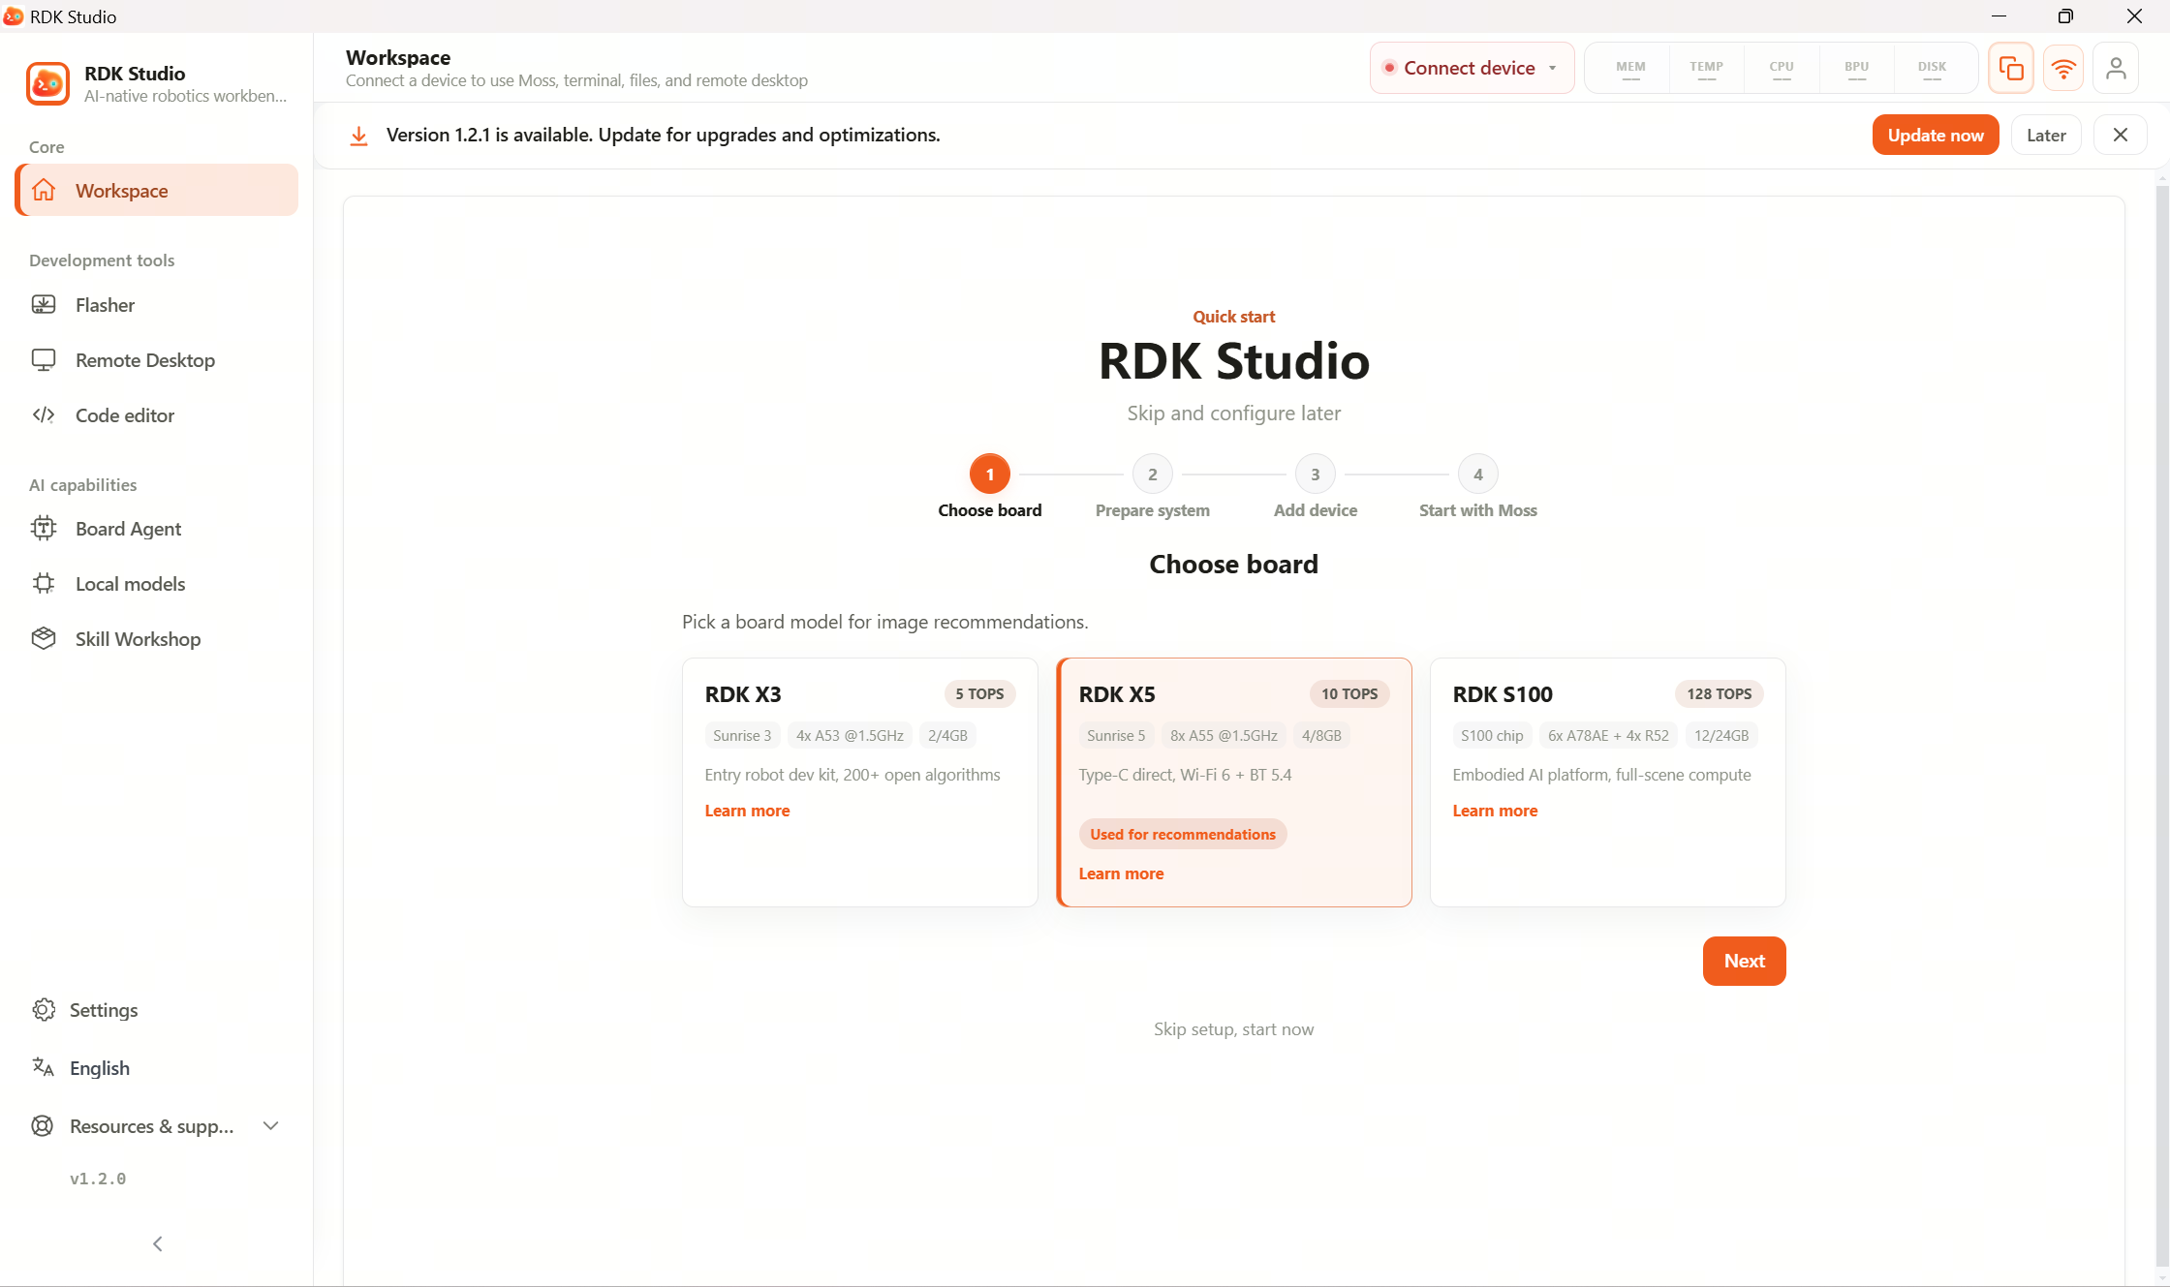Screen dimensions: 2170x1287
Task: Open the English language selector
Action: point(99,1068)
